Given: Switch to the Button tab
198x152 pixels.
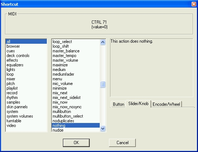Looking at the screenshot, I should pyautogui.click(x=118, y=104).
